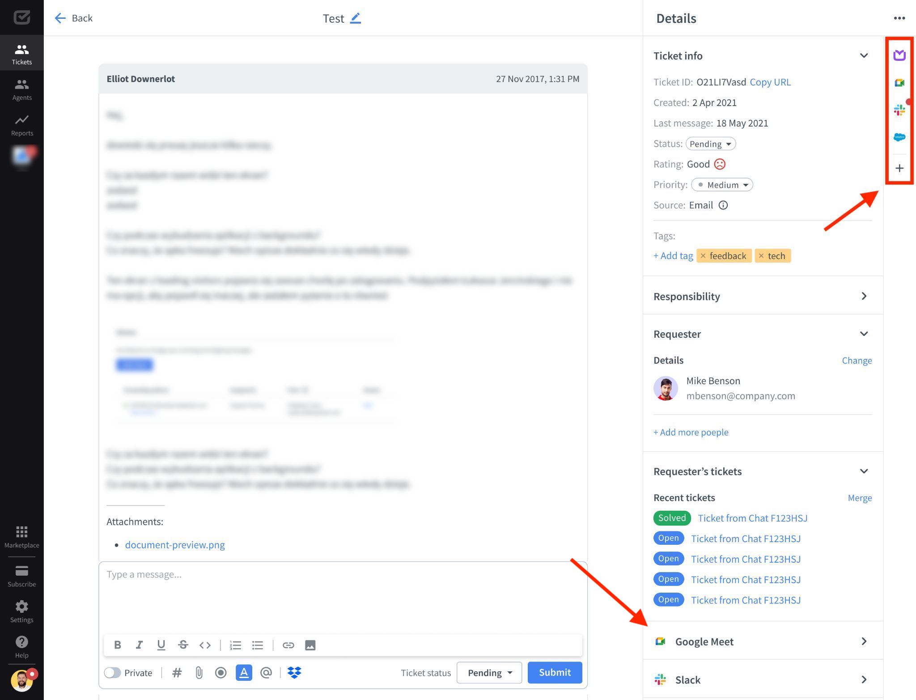Click the Merge tickets link
This screenshot has height=700, width=916.
click(860, 498)
